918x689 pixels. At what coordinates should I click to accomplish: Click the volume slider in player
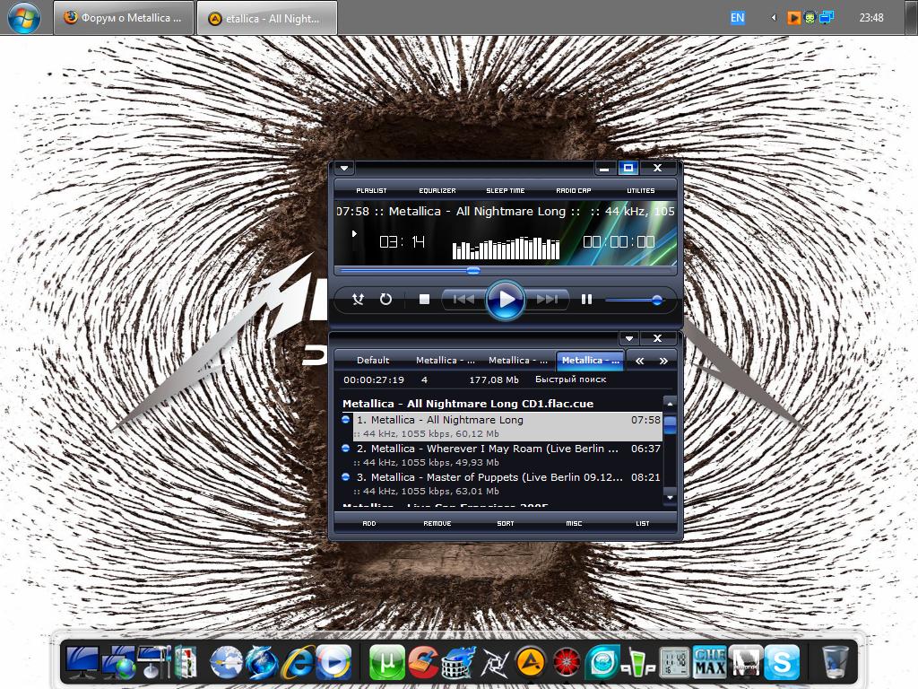click(x=634, y=301)
